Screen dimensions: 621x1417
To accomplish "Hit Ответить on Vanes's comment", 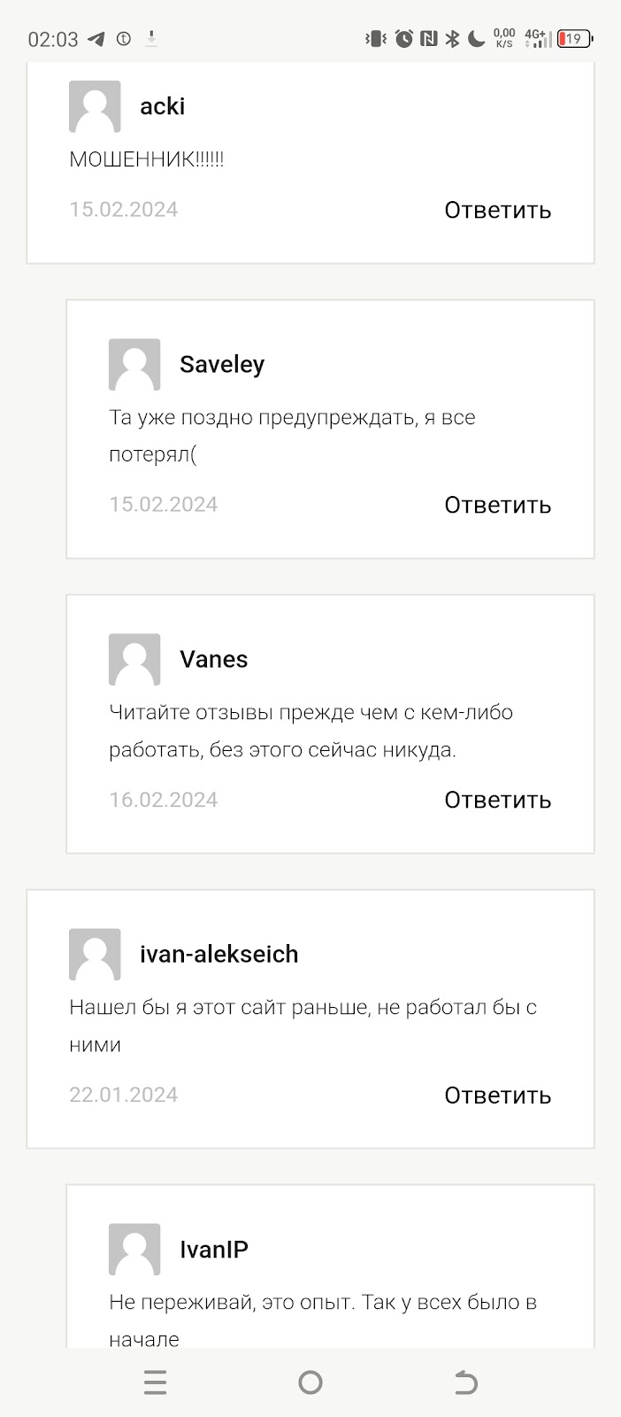I will pyautogui.click(x=497, y=800).
